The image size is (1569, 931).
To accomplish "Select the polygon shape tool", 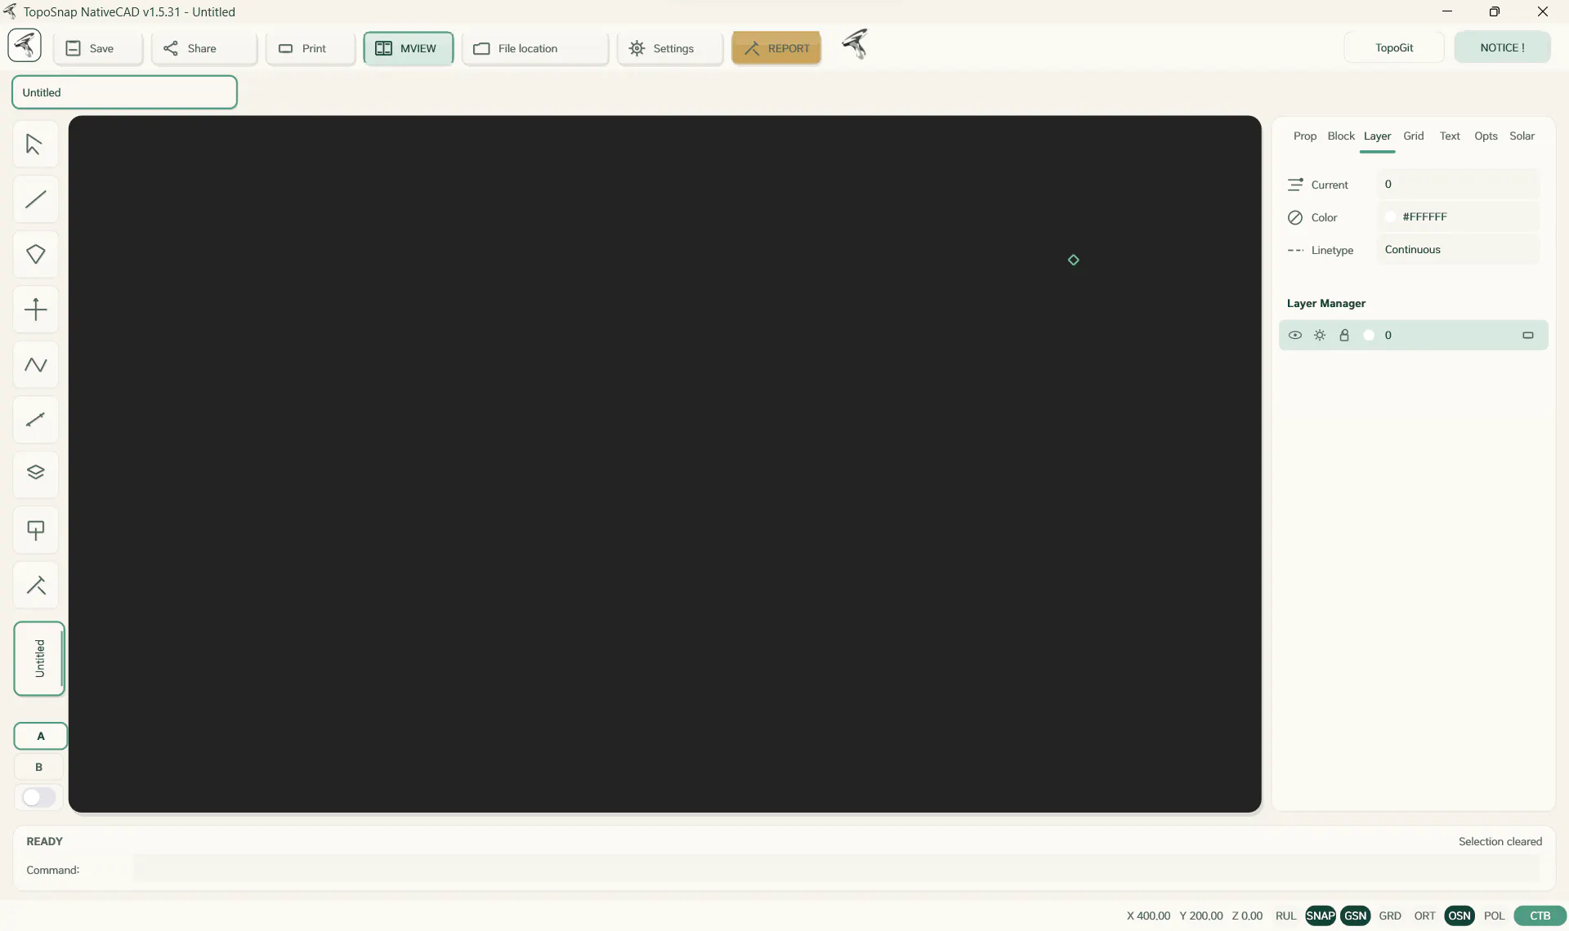I will tap(35, 255).
